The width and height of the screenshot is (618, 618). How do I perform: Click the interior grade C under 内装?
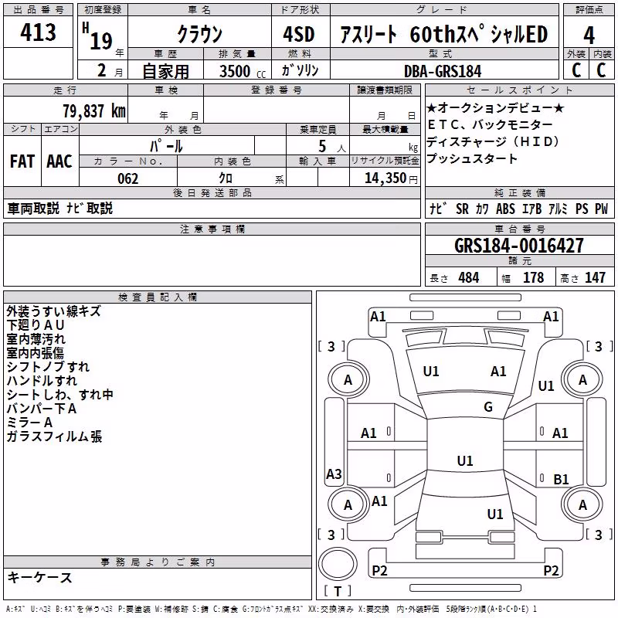(x=601, y=70)
